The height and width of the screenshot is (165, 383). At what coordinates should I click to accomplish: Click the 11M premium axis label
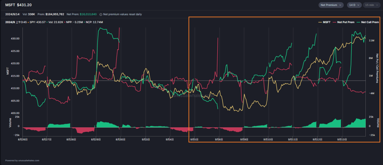click(x=371, y=40)
